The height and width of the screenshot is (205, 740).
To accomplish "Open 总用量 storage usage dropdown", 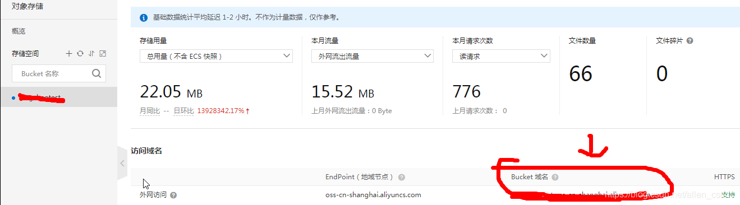I will pos(216,56).
